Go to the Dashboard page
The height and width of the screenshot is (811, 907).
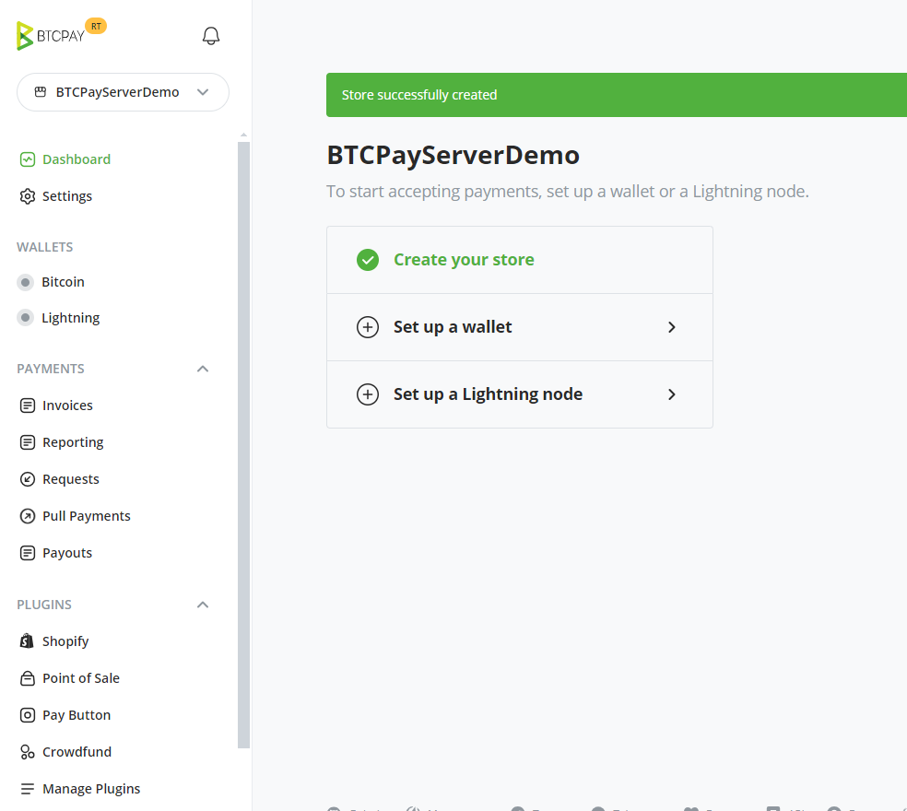click(x=76, y=159)
